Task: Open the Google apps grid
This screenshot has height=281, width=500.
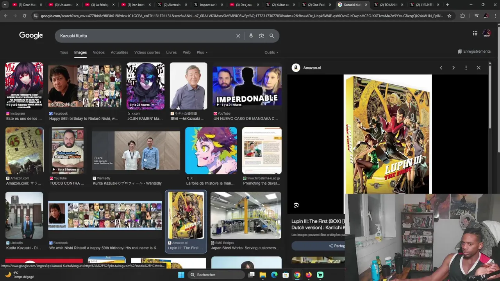Action: point(475,33)
